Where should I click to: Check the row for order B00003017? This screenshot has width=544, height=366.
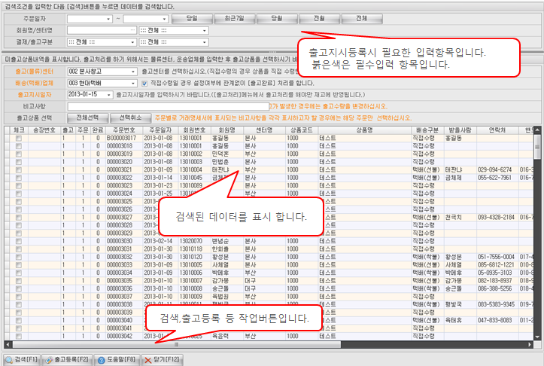click(x=19, y=139)
